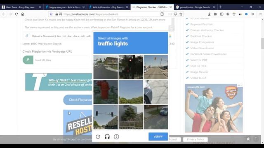Open Backlink Checker link
This screenshot has width=264, height=148.
pyautogui.click(x=201, y=36)
